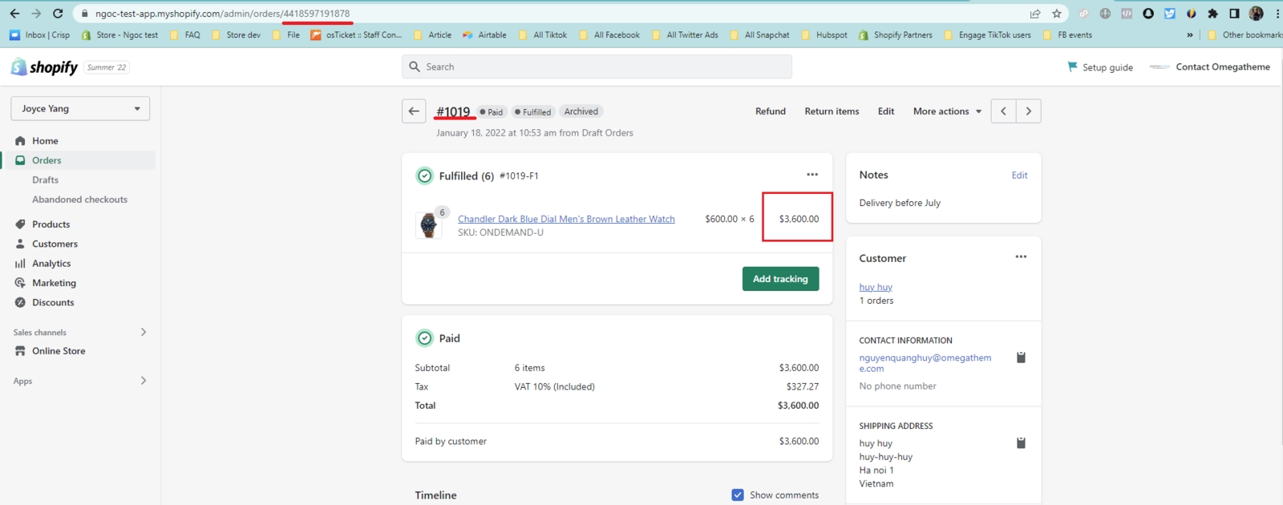Toggle the Show comments checkbox
This screenshot has height=505, width=1283.
coord(738,495)
